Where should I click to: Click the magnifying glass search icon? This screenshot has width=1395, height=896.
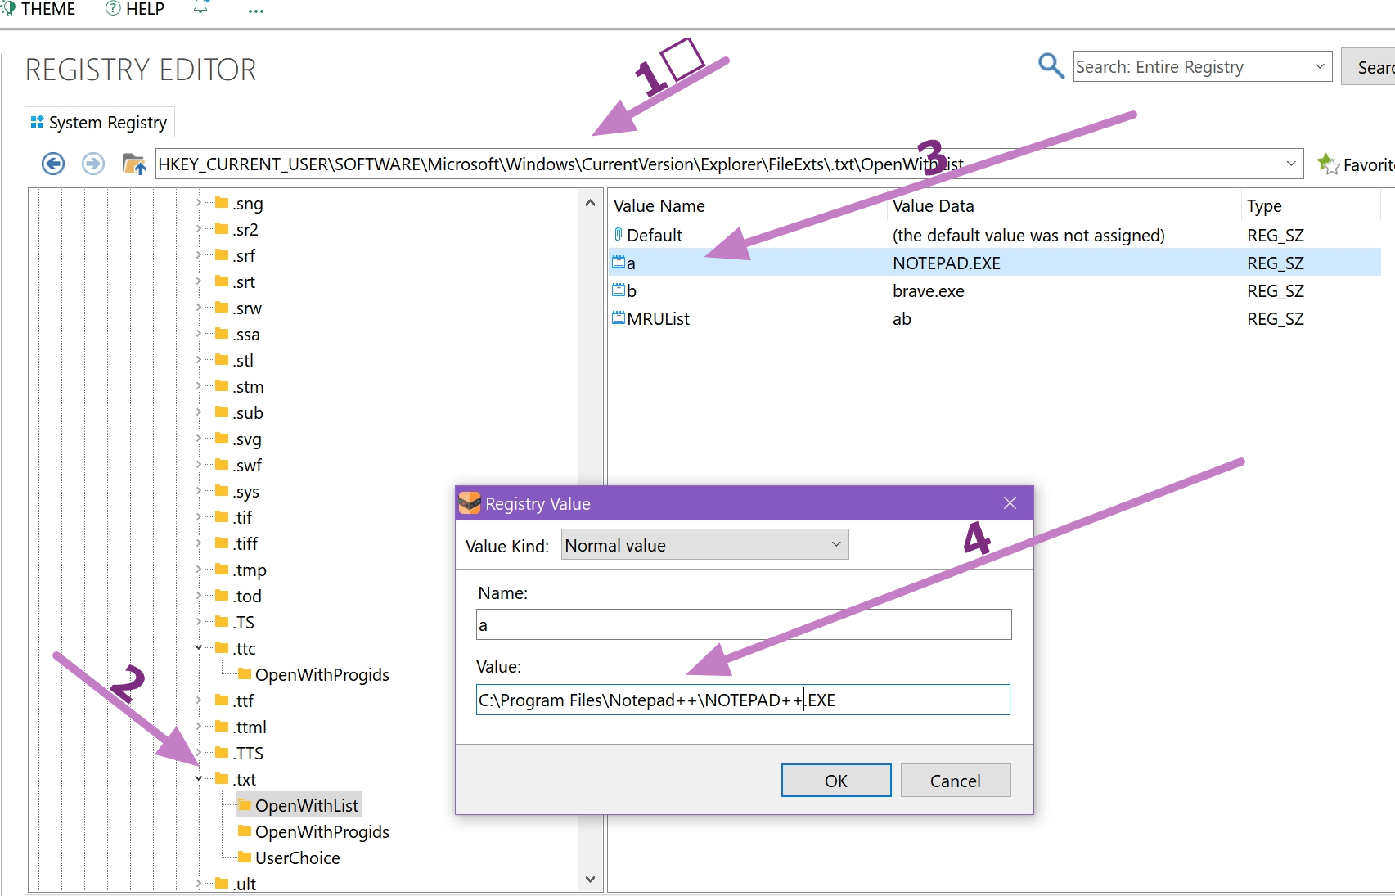[x=1051, y=66]
